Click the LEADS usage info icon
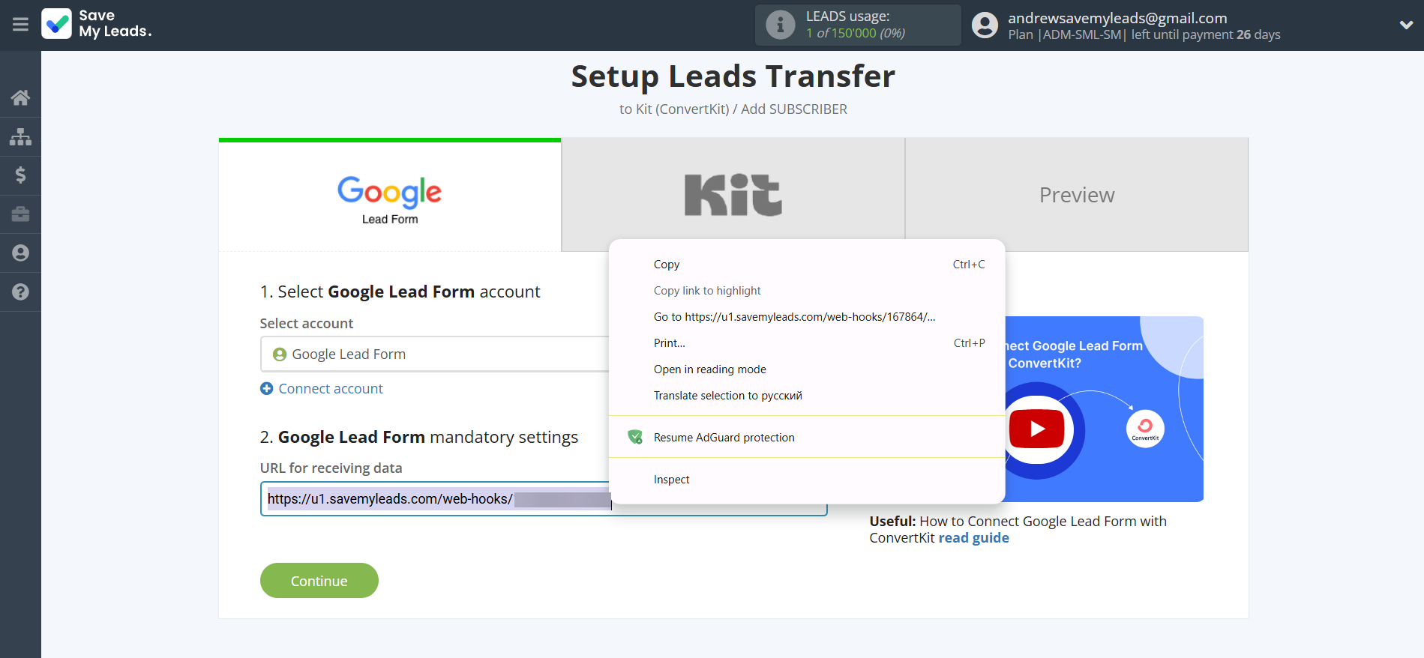This screenshot has height=658, width=1424. point(780,25)
